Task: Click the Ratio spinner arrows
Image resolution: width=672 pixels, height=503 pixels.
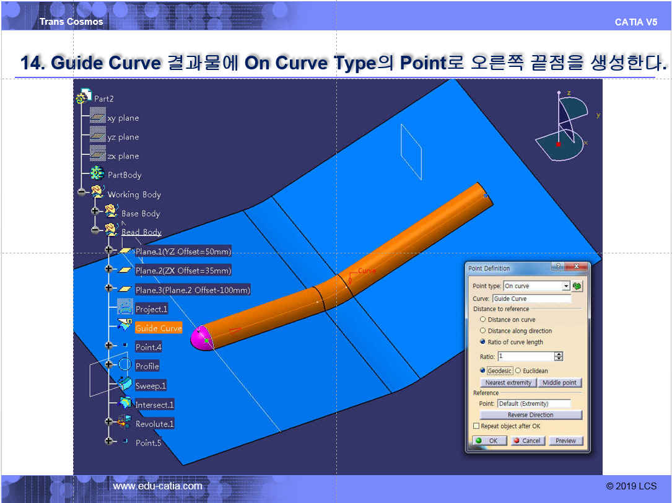Action: (x=559, y=356)
